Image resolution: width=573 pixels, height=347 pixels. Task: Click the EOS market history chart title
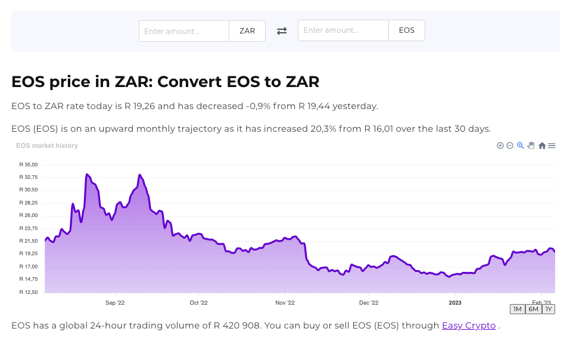pos(46,145)
